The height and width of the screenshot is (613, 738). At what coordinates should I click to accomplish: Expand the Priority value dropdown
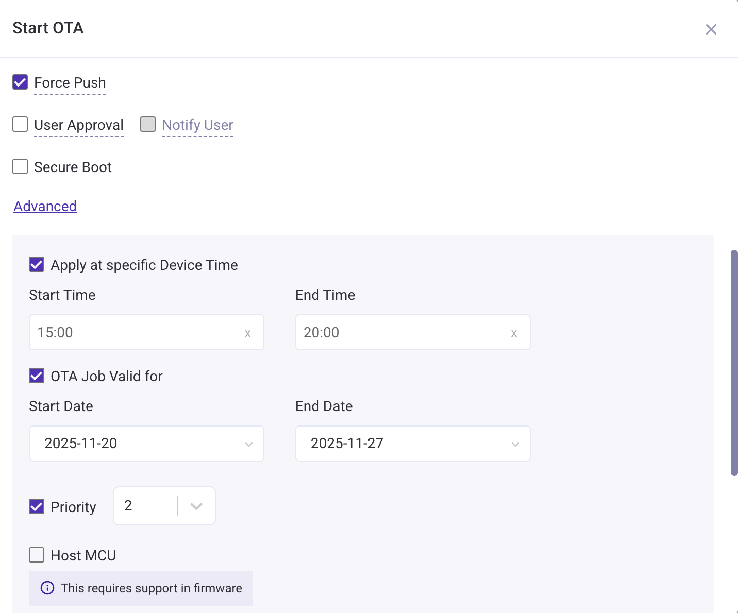pyautogui.click(x=196, y=506)
